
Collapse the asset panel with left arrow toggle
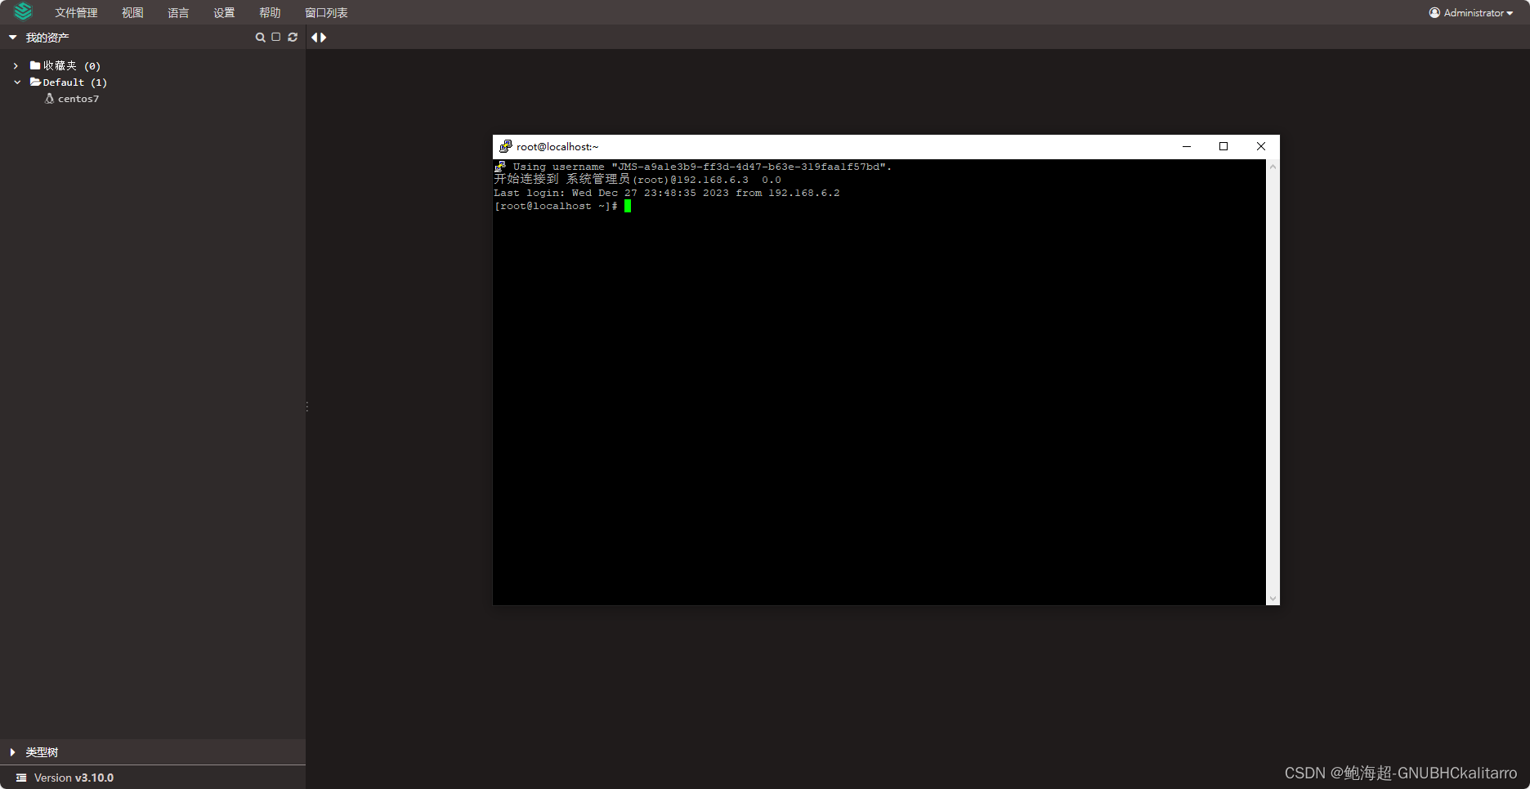pyautogui.click(x=314, y=37)
